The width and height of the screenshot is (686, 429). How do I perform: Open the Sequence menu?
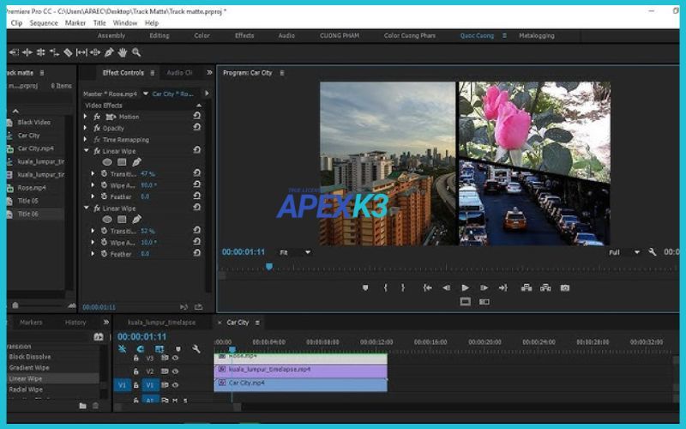44,23
